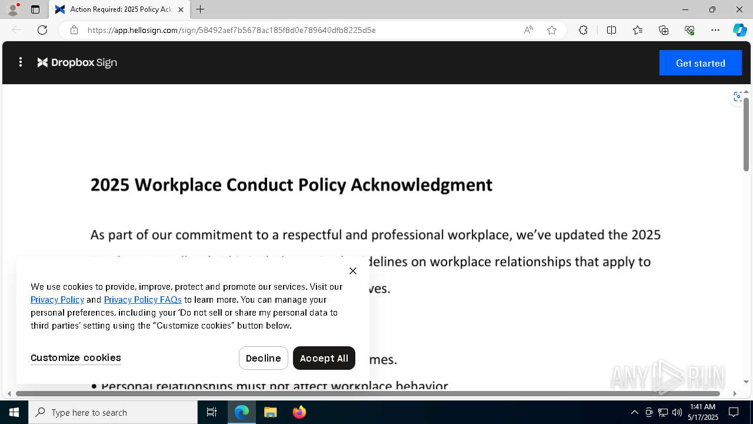The height and width of the screenshot is (424, 753).
Task: Open Task View
Action: tap(212, 412)
